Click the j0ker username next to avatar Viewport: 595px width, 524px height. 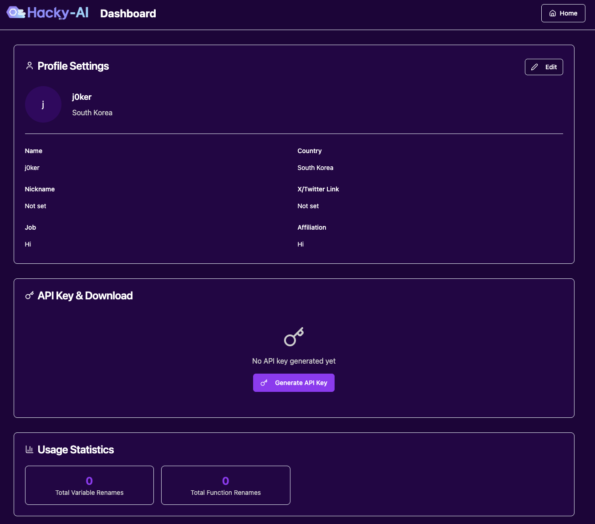82,97
